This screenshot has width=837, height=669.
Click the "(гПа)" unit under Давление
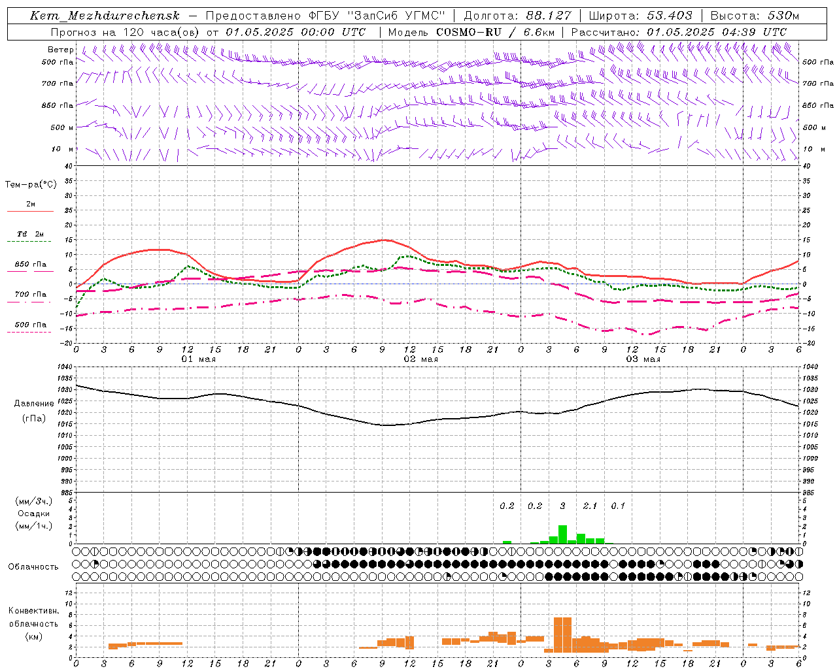pyautogui.click(x=33, y=419)
